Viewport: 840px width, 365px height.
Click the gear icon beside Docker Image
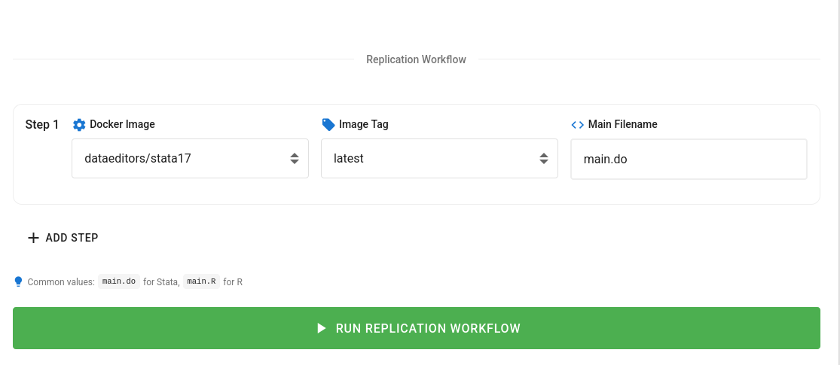[79, 124]
